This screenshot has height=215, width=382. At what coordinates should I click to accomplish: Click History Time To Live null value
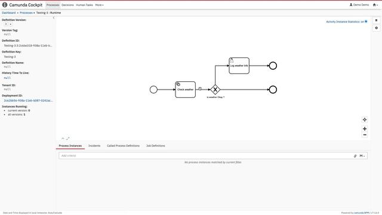[x=7, y=78]
